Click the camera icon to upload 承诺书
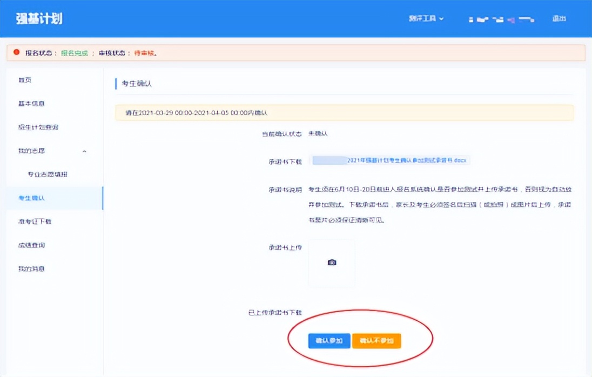 pos(332,262)
